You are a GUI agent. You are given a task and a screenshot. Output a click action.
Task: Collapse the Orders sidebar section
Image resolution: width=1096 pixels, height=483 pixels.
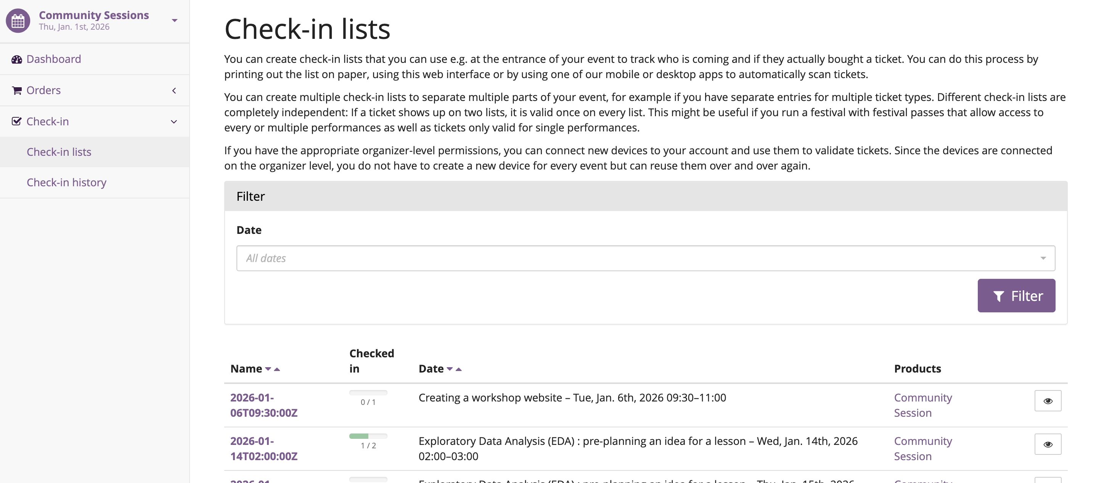[174, 91]
